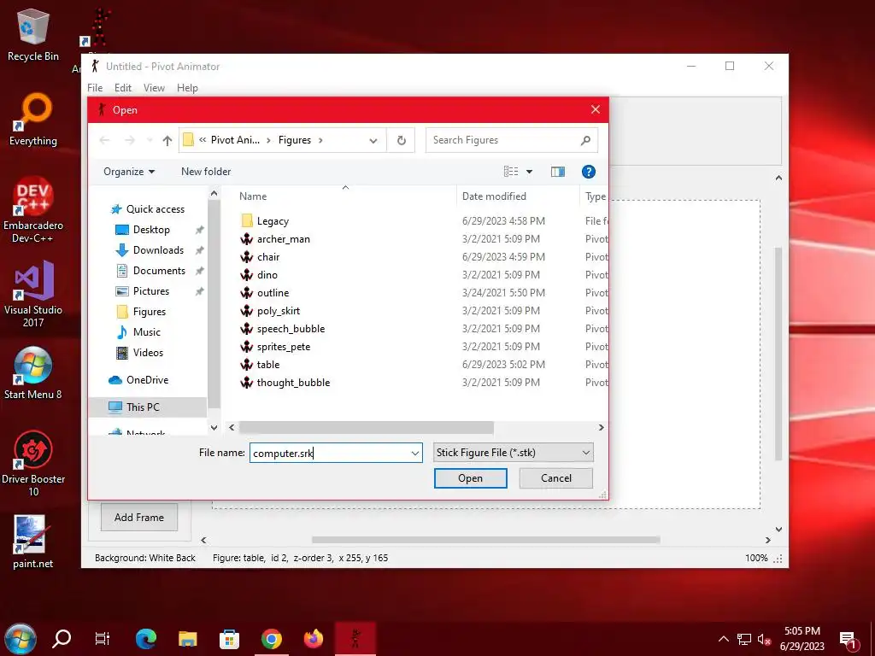This screenshot has height=656, width=875.
Task: Open the File menu in Pivot Animator
Action: click(x=95, y=88)
